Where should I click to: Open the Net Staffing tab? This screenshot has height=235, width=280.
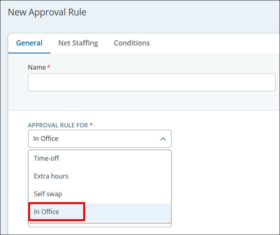tap(78, 43)
